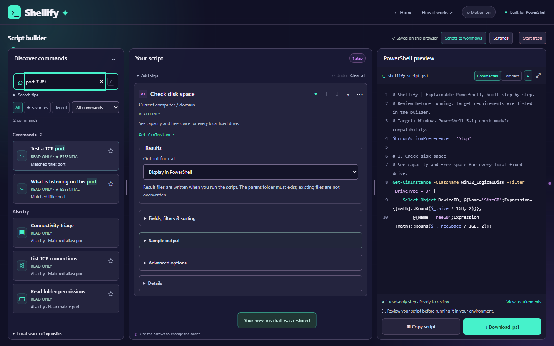Open the Output format dropdown

[x=250, y=172]
